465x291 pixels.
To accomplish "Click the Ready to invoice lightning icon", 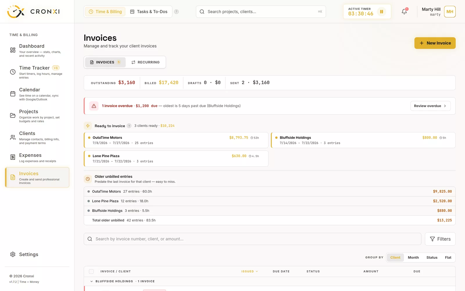I will pos(88,126).
